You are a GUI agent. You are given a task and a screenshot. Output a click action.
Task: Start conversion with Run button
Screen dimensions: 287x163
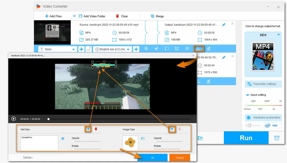tap(246, 138)
